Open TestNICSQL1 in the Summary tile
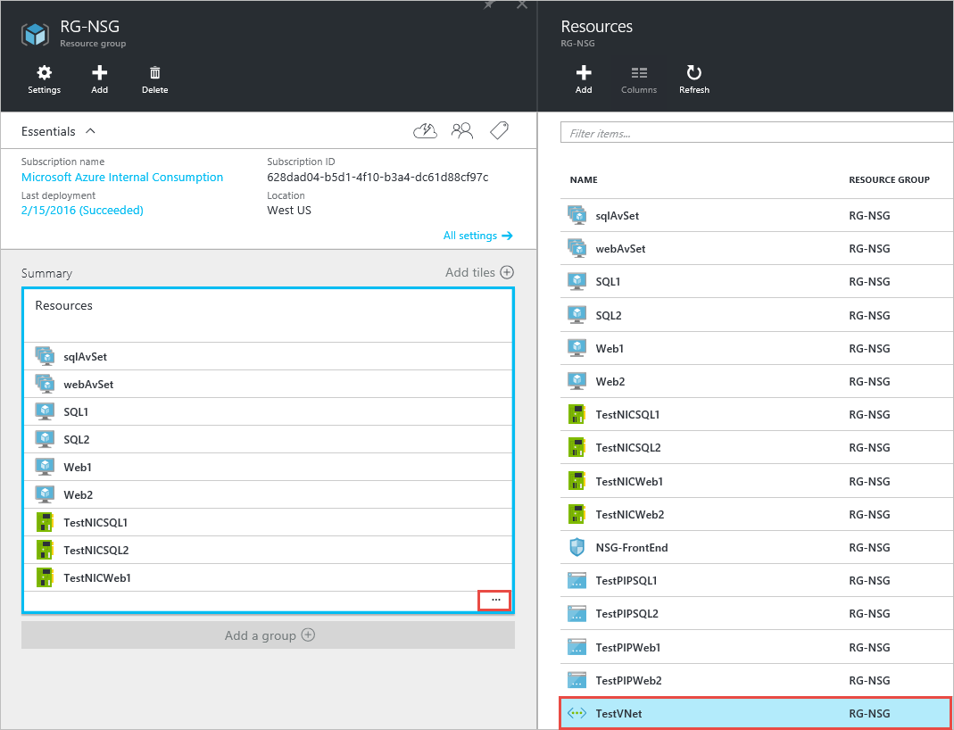 point(268,523)
